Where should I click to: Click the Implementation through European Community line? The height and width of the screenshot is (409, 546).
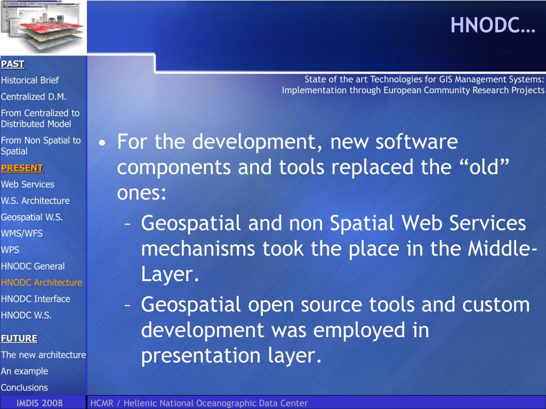(x=413, y=91)
